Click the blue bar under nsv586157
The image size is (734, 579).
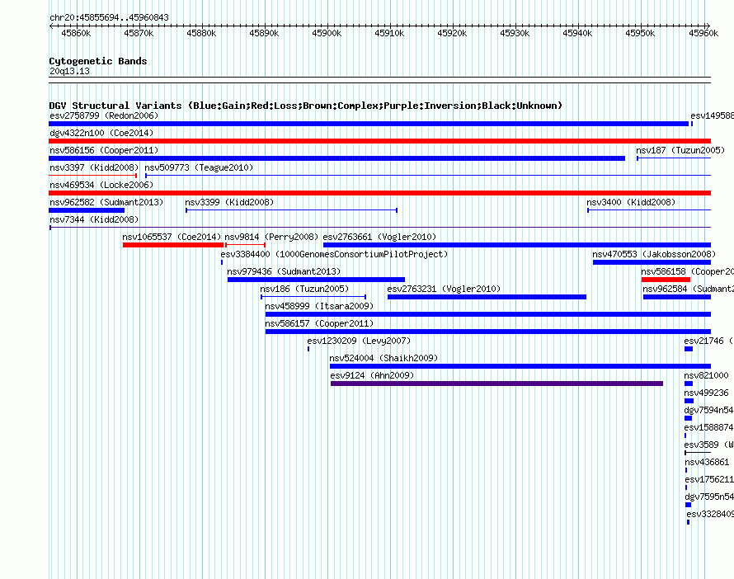[488, 332]
